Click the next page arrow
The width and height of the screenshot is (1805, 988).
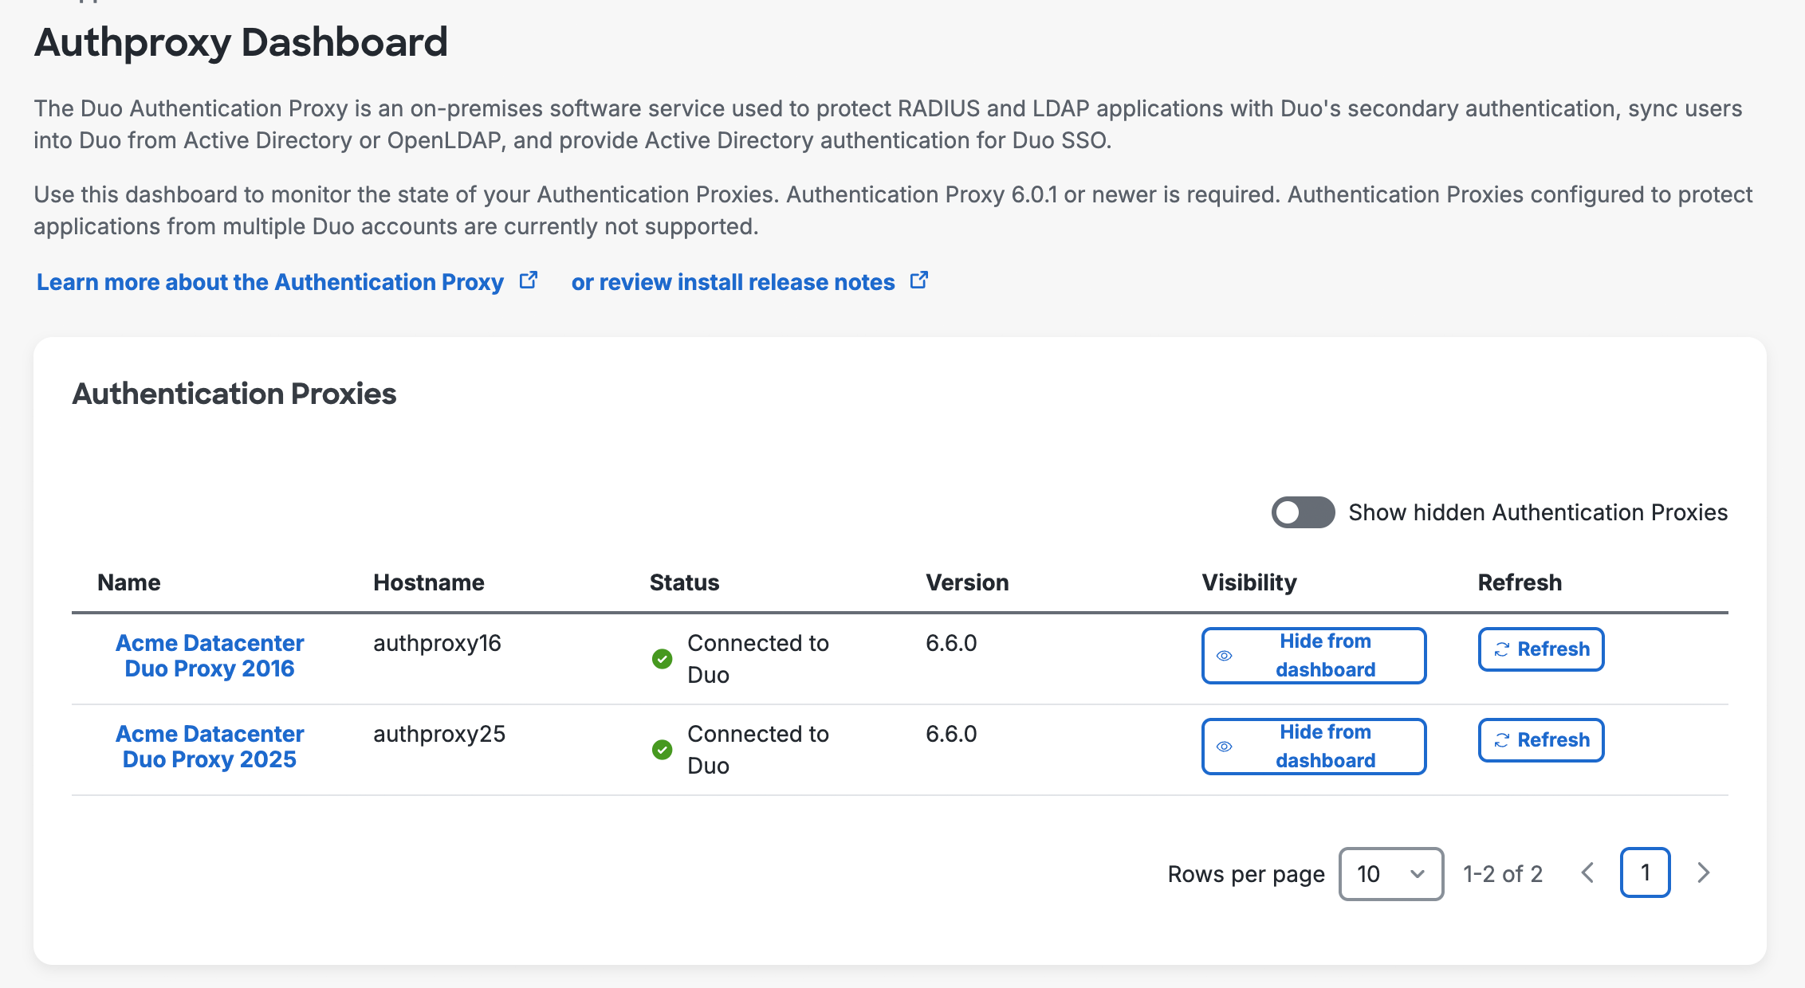pyautogui.click(x=1703, y=872)
